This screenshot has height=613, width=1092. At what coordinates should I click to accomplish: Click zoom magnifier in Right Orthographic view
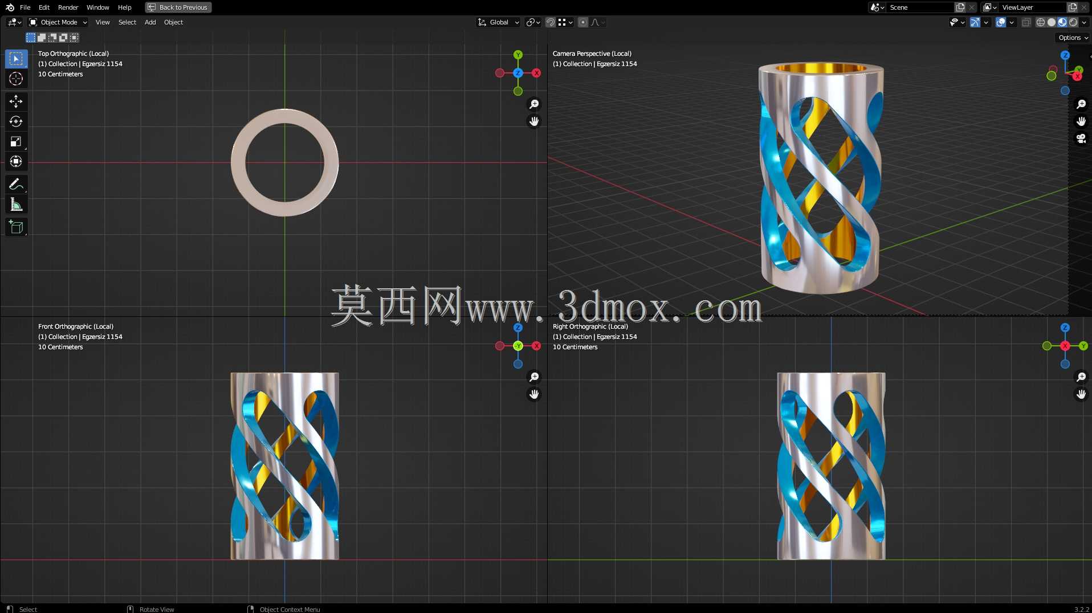(1081, 377)
